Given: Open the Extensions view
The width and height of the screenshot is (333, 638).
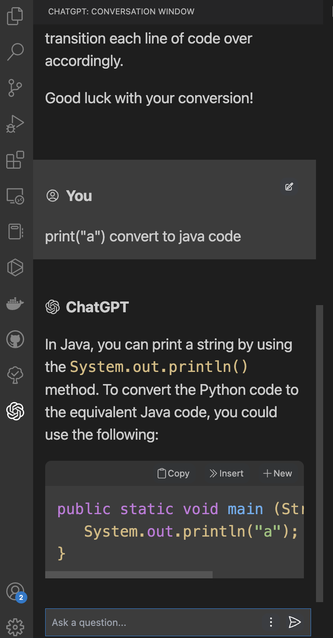Looking at the screenshot, I should [15, 160].
